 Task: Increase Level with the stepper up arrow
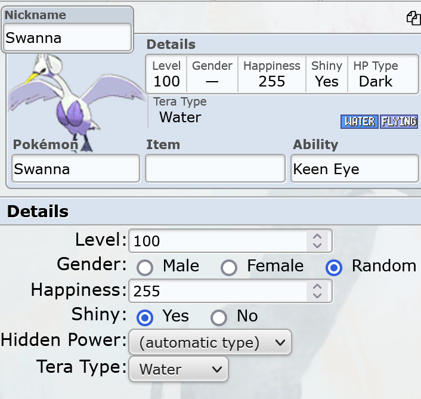pyautogui.click(x=317, y=236)
